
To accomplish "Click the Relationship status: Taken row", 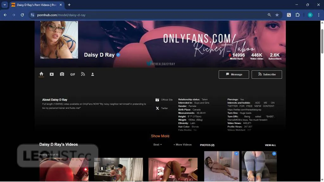I will click(193, 100).
